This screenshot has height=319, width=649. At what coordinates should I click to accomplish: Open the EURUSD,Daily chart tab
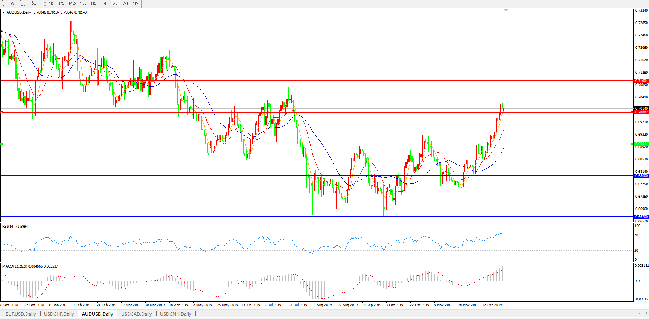21,314
